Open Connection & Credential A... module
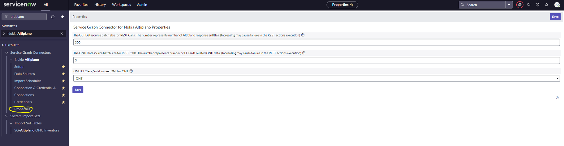The width and height of the screenshot is (564, 146). [36, 88]
